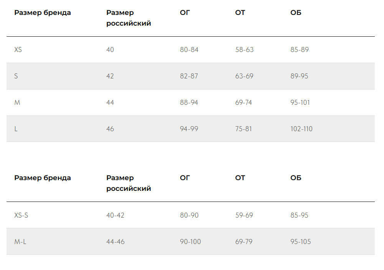Screen dimensions: 384x270
Task: Select hip value 95-105
Action: click(301, 242)
